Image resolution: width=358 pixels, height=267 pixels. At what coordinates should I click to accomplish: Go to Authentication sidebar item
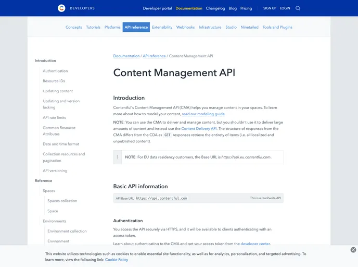(55, 71)
